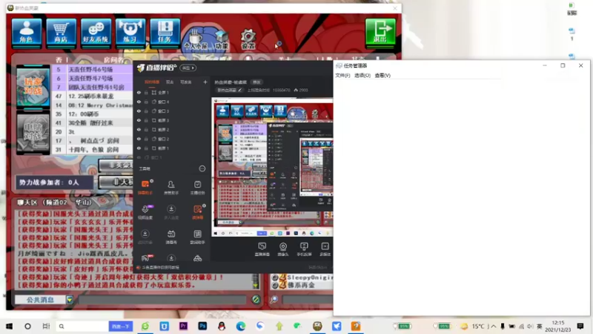This screenshot has height=334, width=593.
Task: Open the 好友系统 friends panel
Action: click(96, 32)
